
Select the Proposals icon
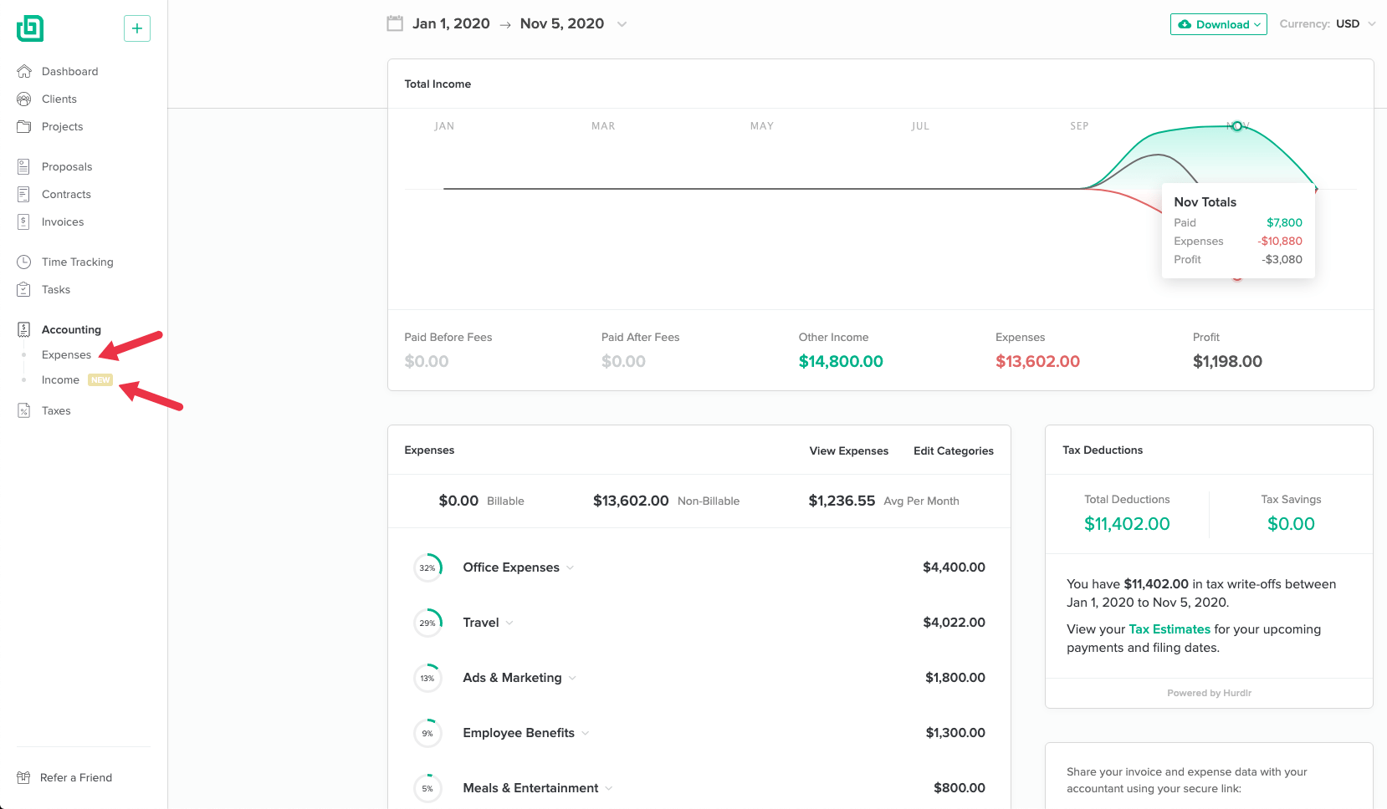tap(24, 166)
